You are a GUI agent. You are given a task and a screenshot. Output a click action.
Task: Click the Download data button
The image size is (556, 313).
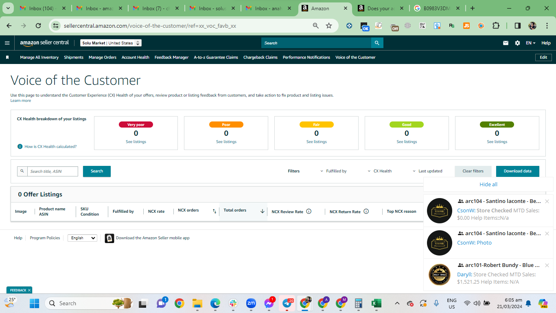click(518, 171)
